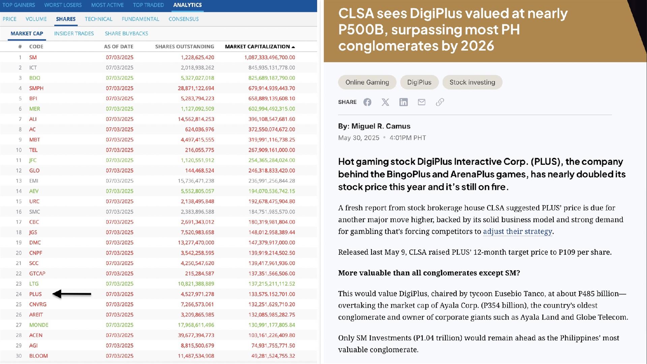Open the BPI stock code

[33, 99]
